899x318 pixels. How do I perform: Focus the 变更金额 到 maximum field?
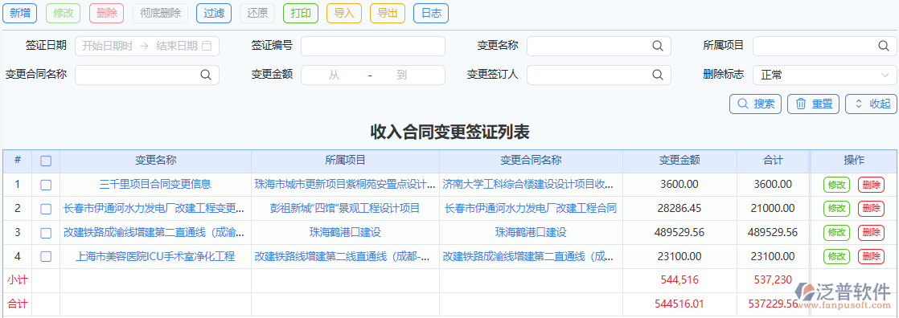point(401,75)
